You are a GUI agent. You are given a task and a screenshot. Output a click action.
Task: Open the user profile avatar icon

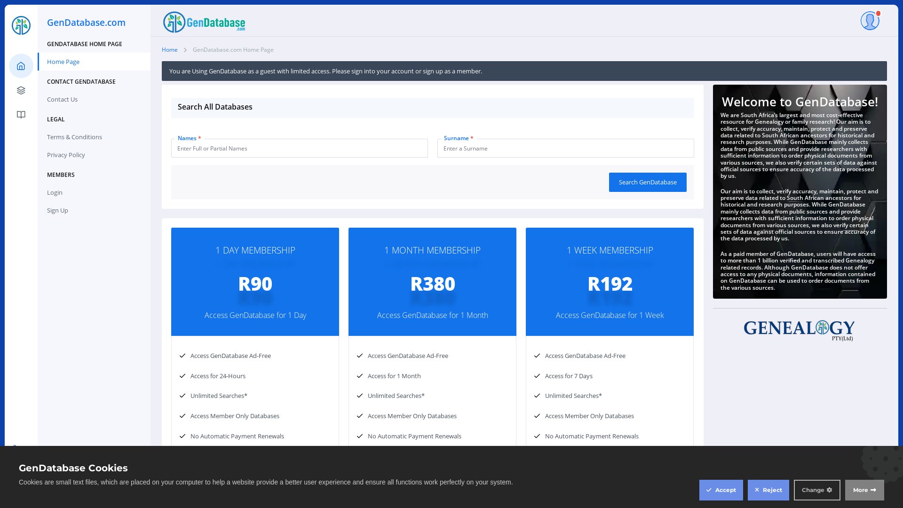pos(870,21)
